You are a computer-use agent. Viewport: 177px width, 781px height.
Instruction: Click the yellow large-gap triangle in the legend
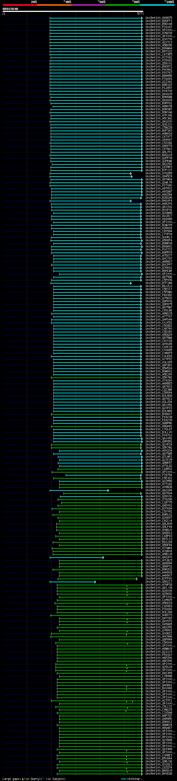click(23, 779)
